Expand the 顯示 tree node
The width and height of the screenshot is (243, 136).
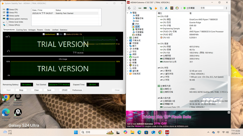pos(127,46)
